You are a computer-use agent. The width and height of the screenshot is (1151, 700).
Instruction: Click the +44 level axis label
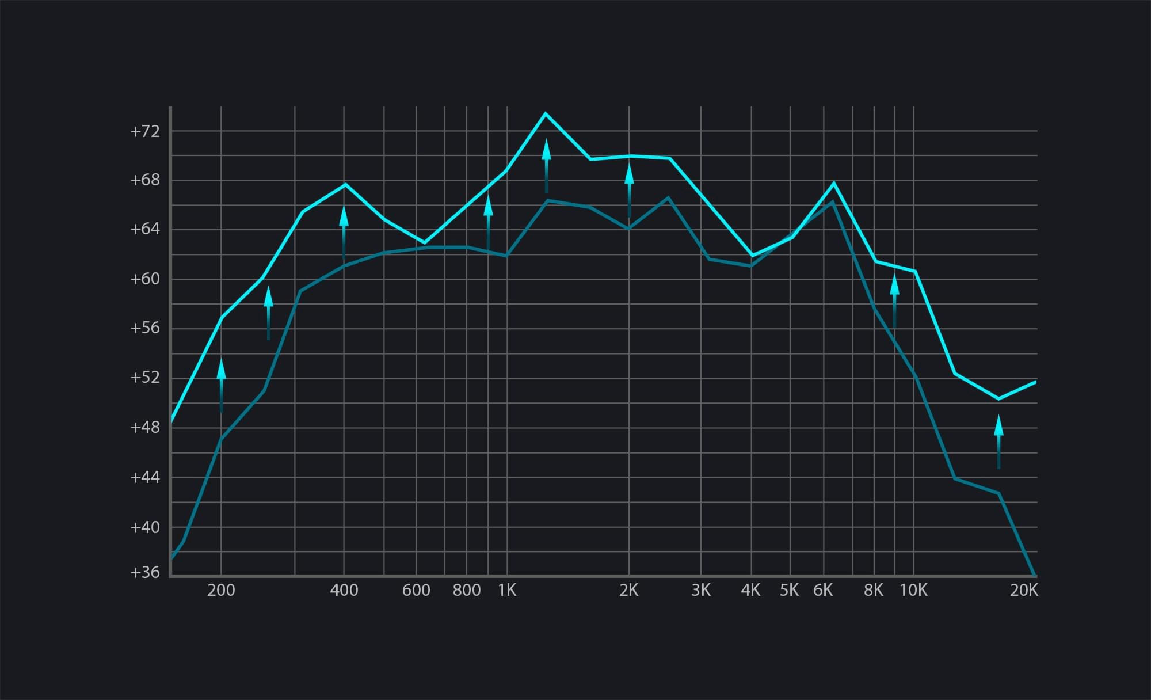[145, 477]
